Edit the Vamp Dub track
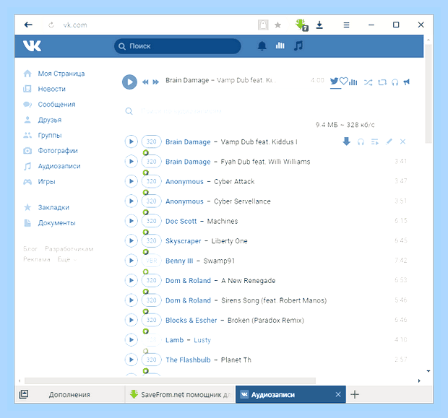 [389, 141]
